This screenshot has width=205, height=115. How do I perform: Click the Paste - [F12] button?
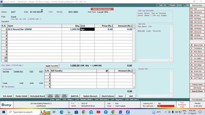176,5
